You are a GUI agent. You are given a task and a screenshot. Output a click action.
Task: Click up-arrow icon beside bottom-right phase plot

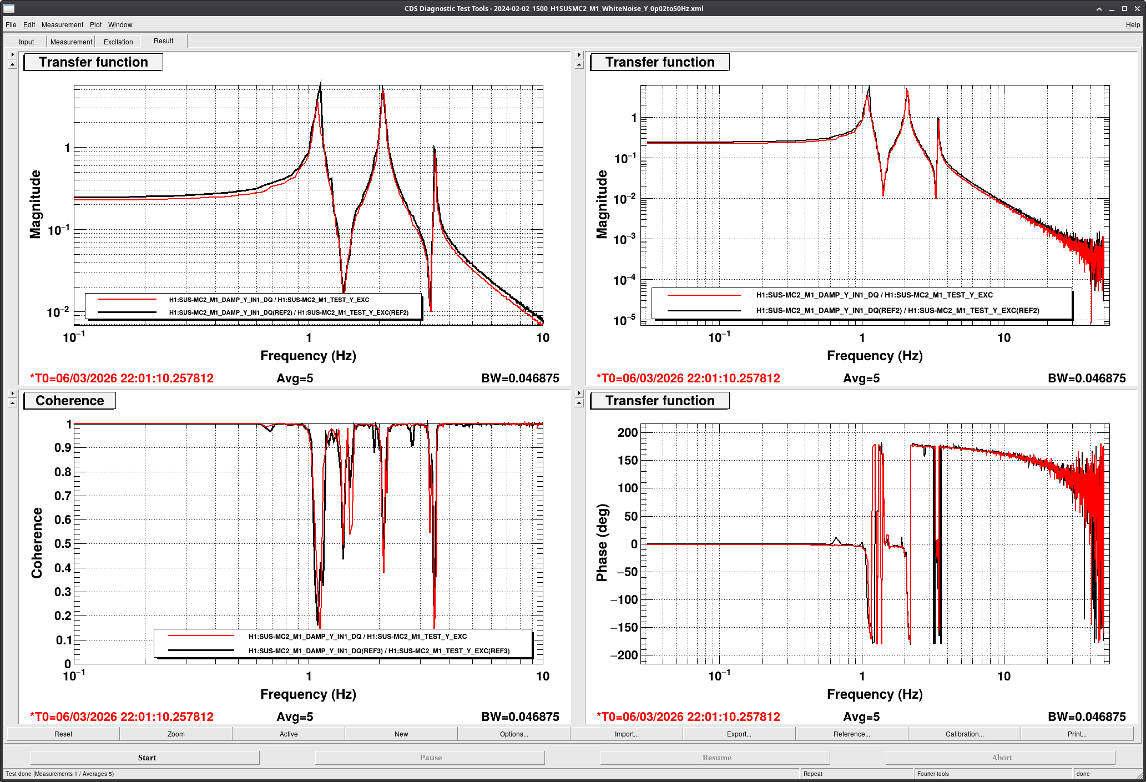pos(579,403)
